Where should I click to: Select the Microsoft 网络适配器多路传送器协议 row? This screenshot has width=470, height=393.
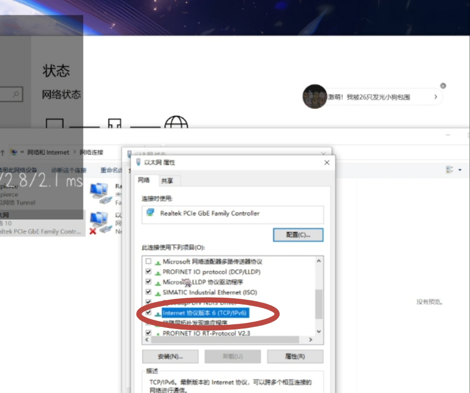click(212, 262)
